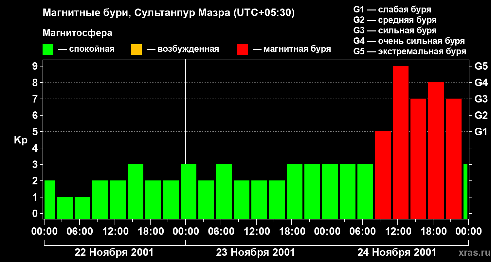
Task: Click the G2 tick label on right axis
Action: click(481, 116)
